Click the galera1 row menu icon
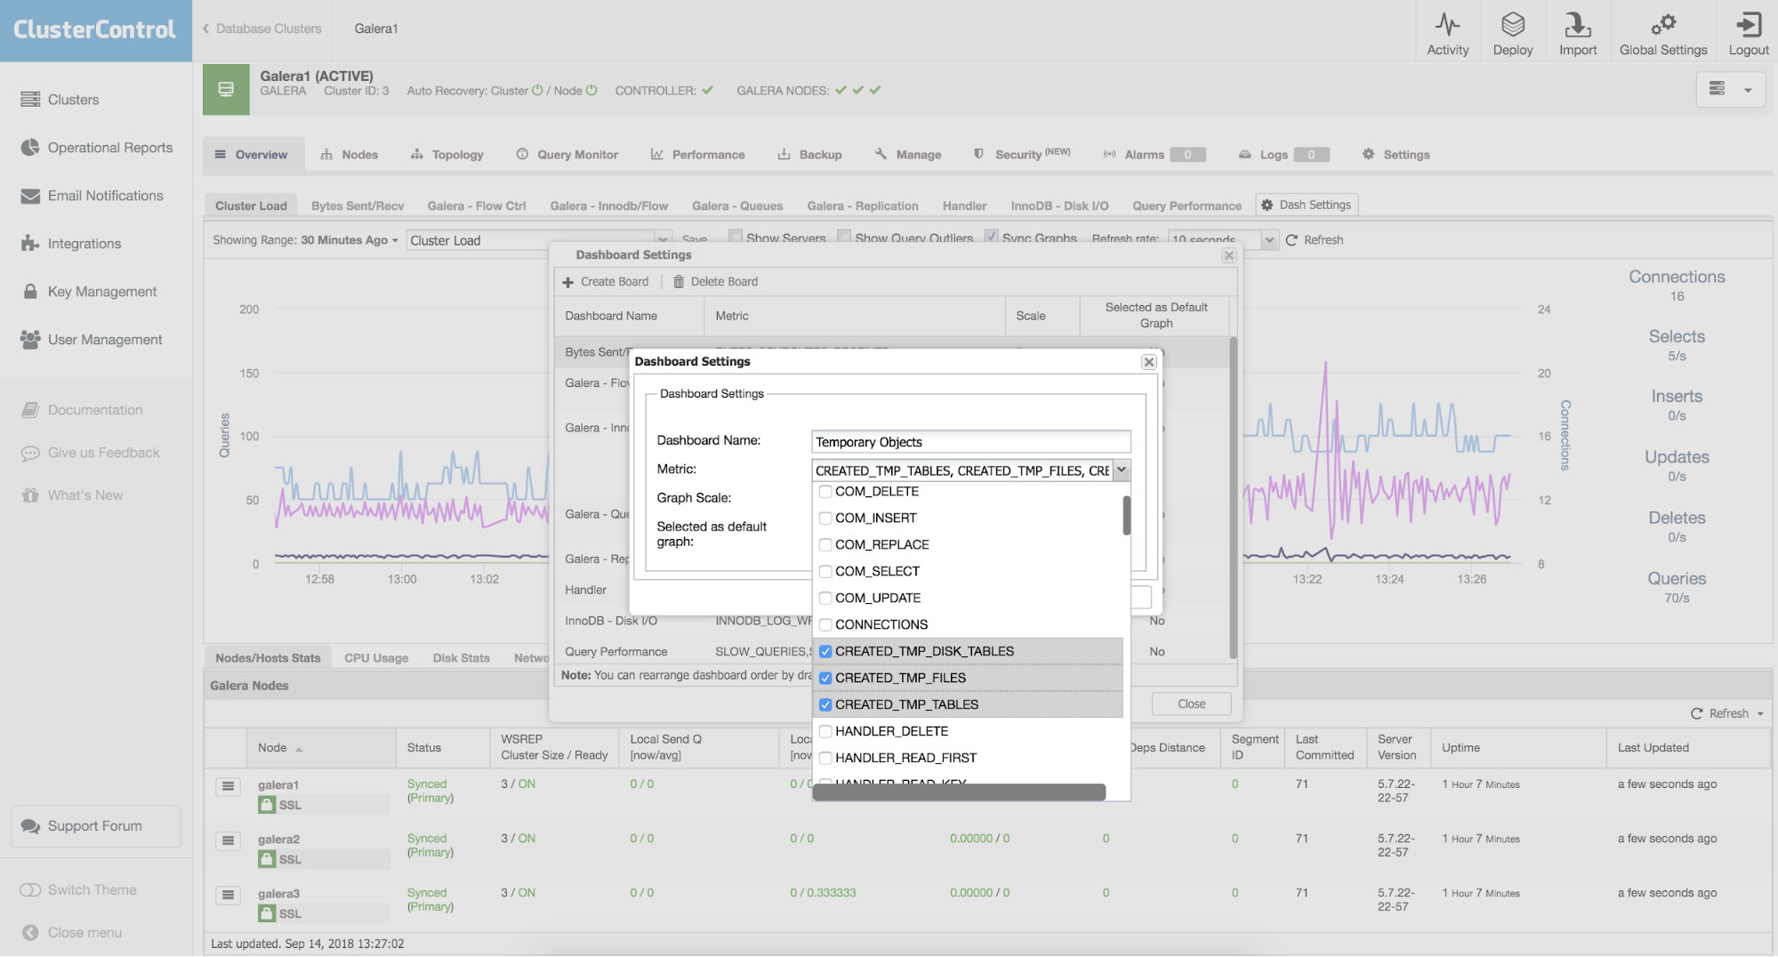Viewport: 1778px width, 957px height. [228, 786]
